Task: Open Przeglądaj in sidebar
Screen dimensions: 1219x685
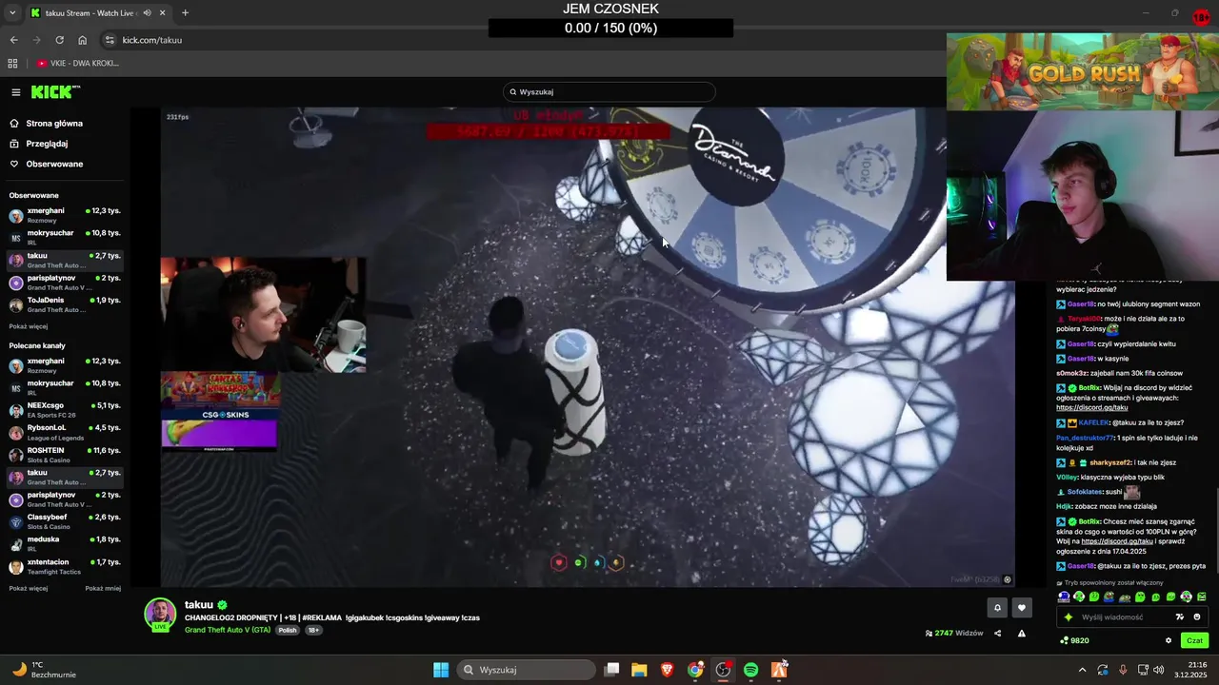Action: [47, 144]
